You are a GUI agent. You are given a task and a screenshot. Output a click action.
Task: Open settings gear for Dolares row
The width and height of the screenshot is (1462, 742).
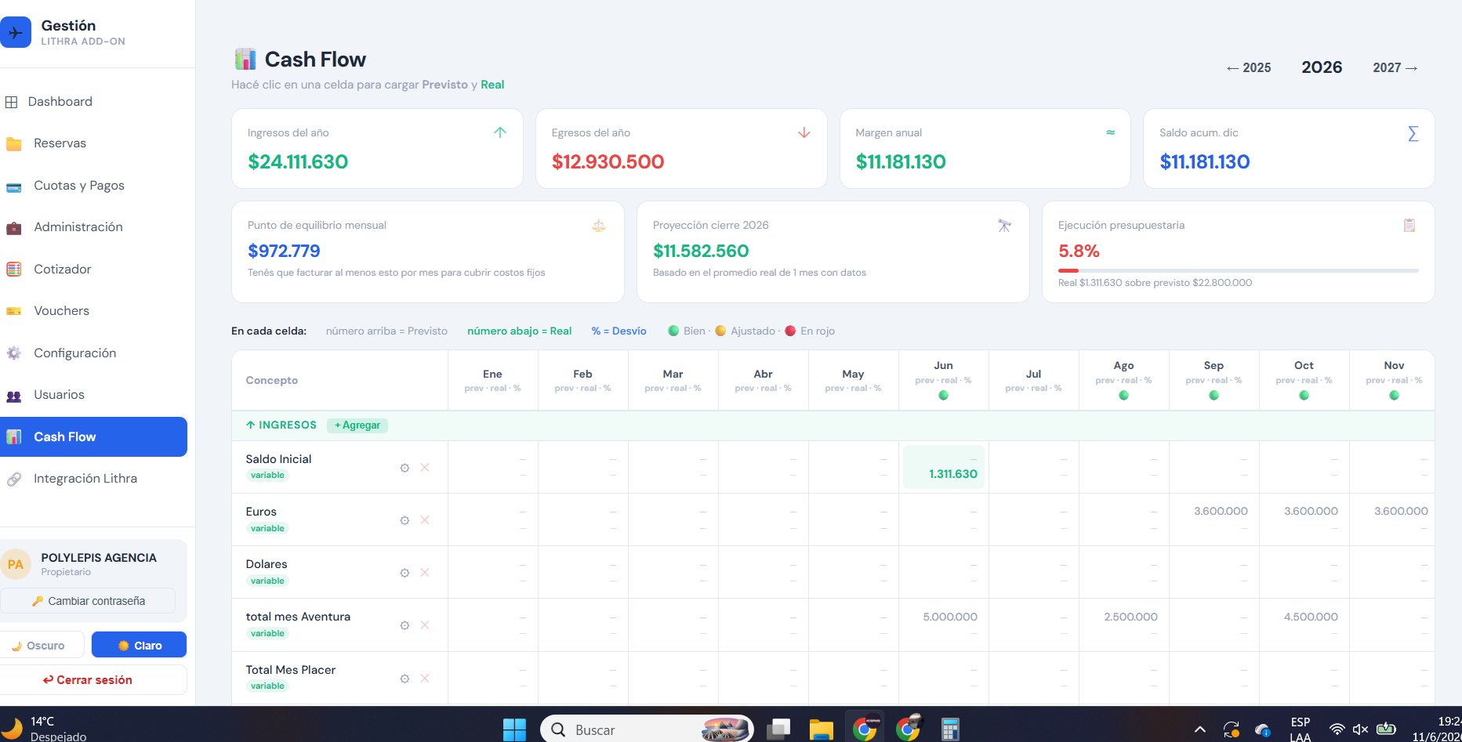tap(404, 573)
